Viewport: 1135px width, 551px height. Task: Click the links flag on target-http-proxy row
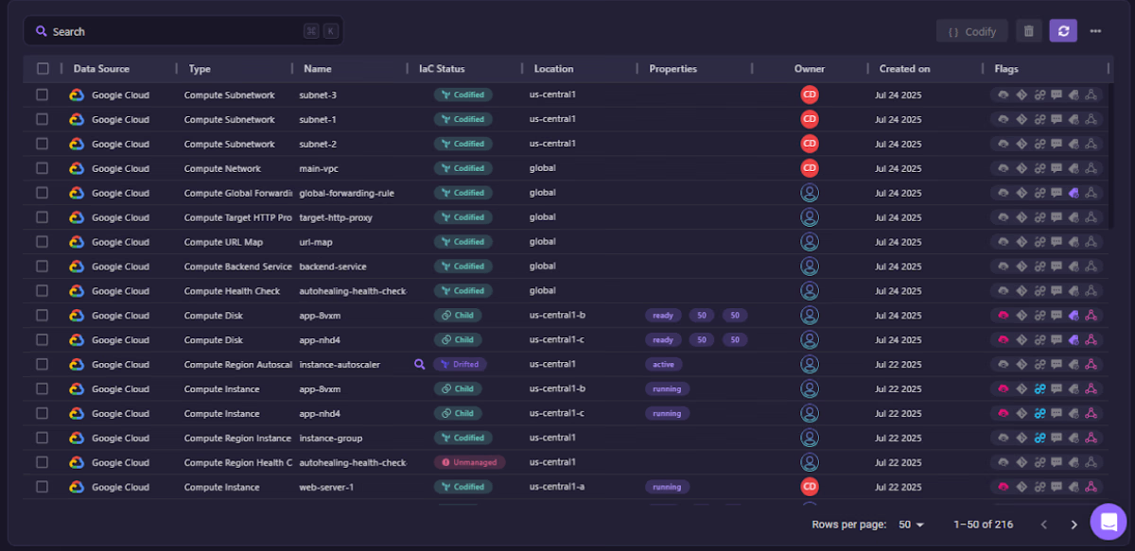pos(1039,217)
